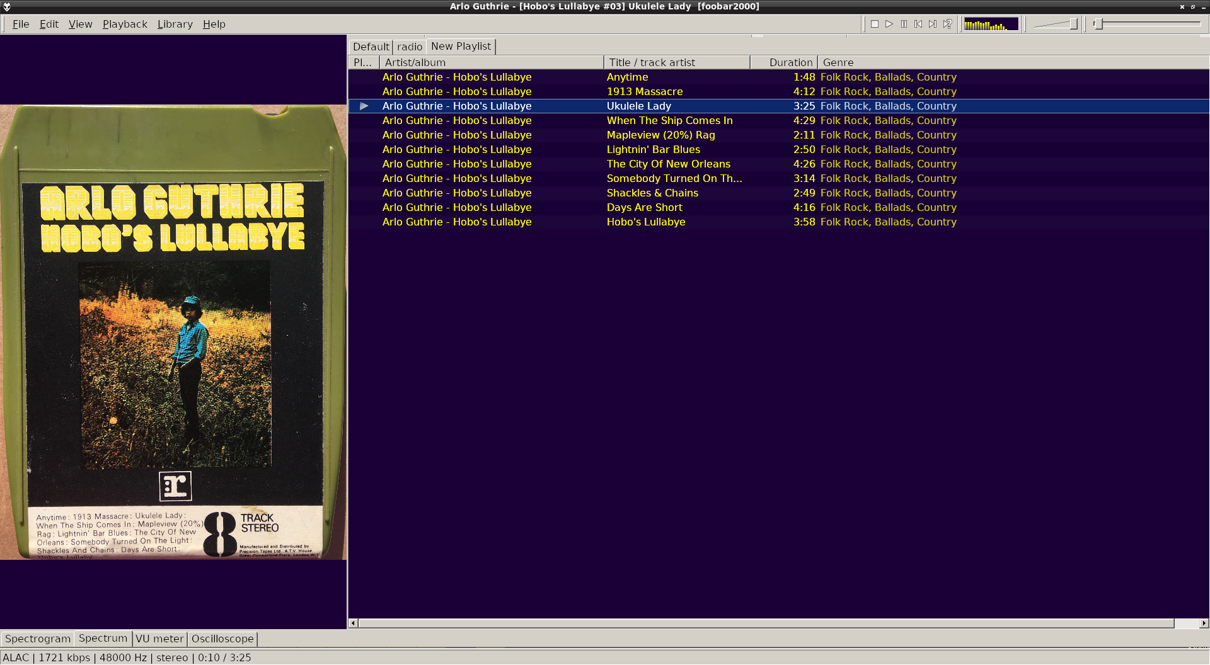Select the Spectrum visualization tab
The width and height of the screenshot is (1210, 665).
click(103, 639)
